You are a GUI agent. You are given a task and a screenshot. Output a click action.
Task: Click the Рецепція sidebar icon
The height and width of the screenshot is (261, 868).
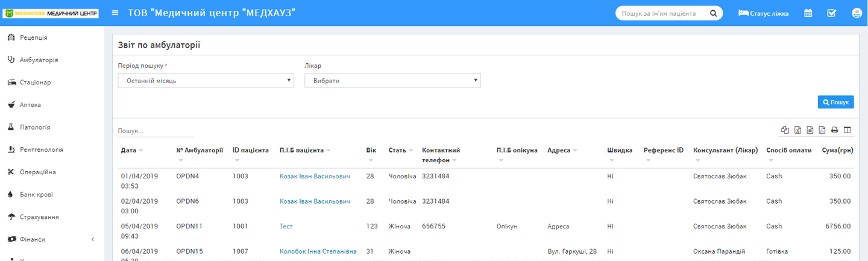click(10, 37)
